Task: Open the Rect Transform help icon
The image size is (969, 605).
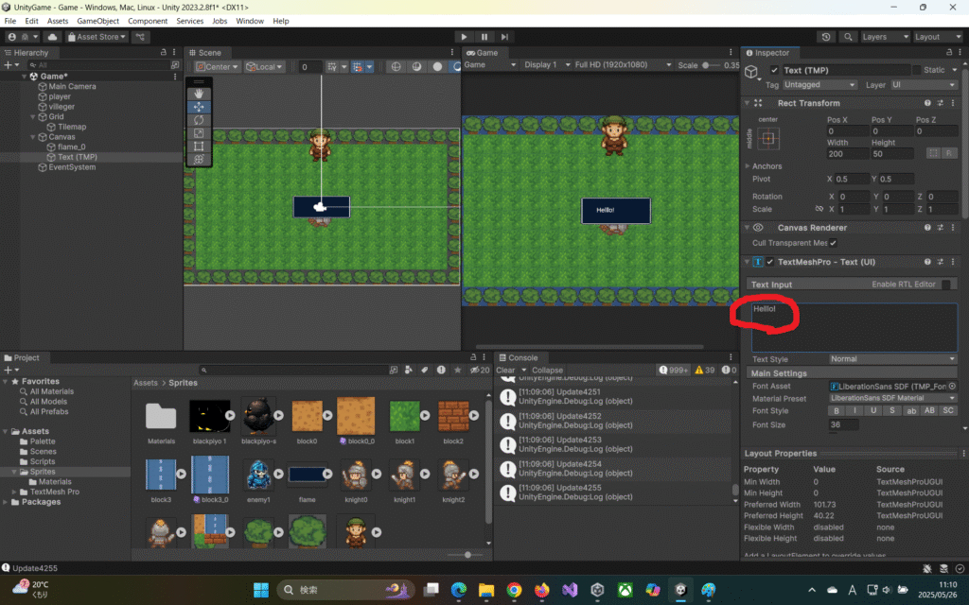Action: (927, 103)
